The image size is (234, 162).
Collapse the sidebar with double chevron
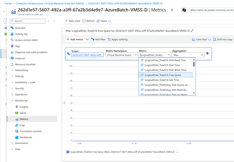point(54,21)
